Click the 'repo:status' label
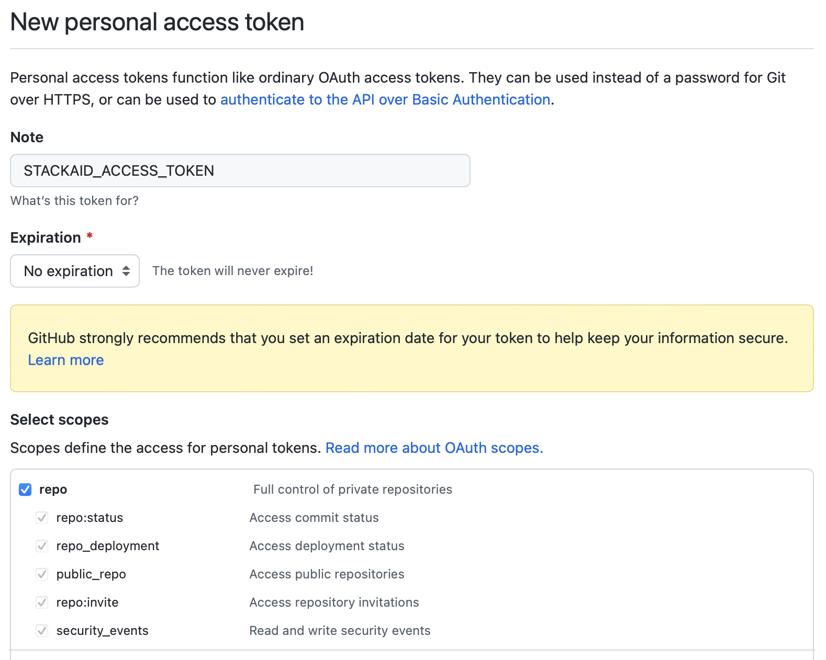 pyautogui.click(x=90, y=518)
